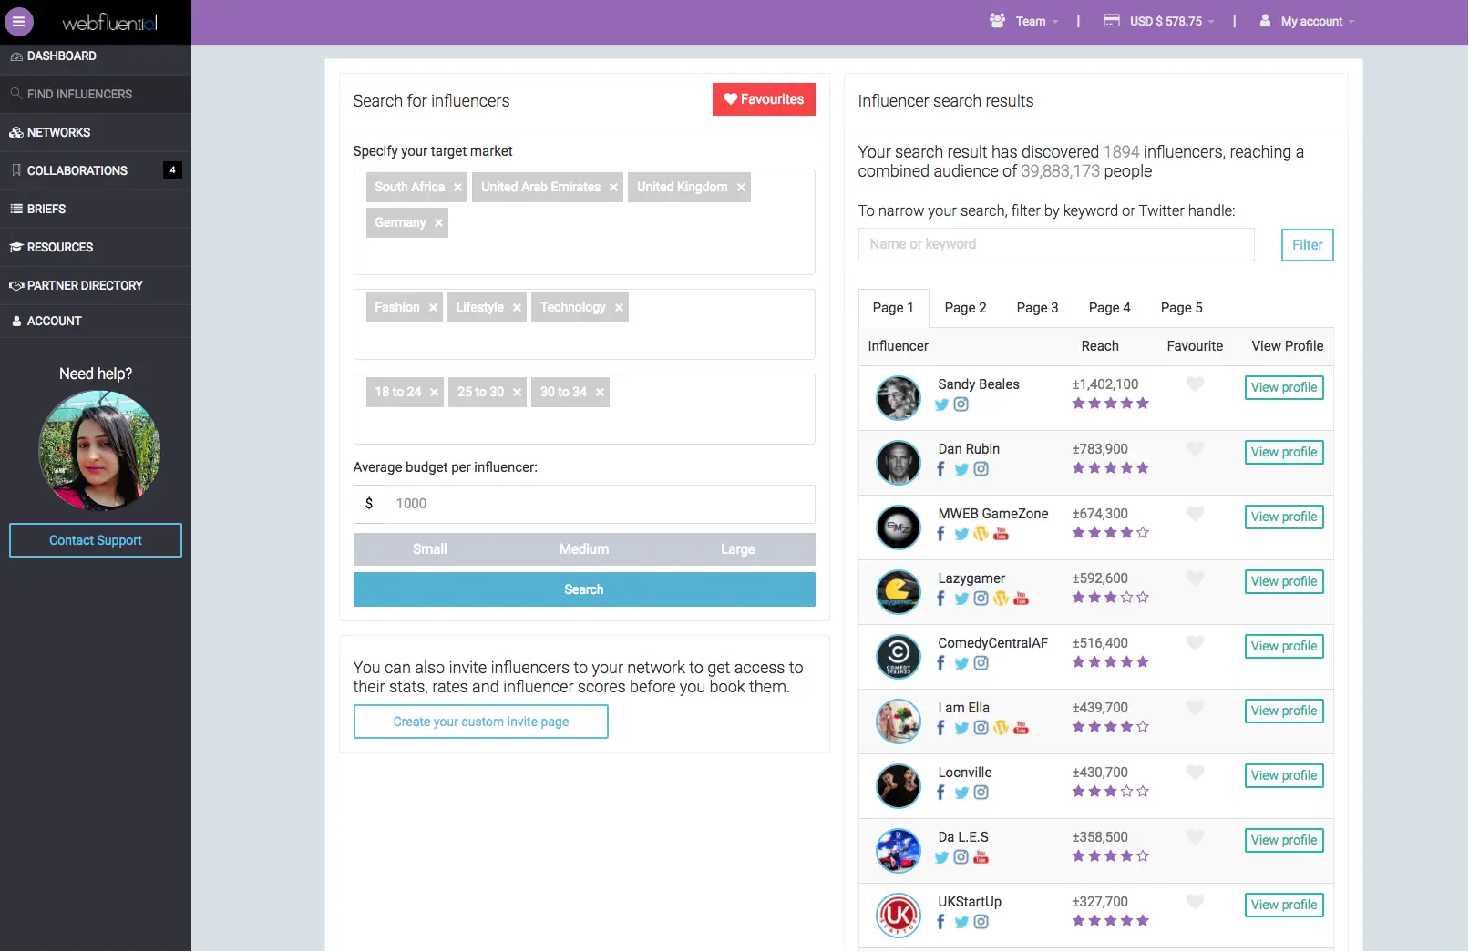Image resolution: width=1469 pixels, height=952 pixels.
Task: Expand the My account menu
Action: pyautogui.click(x=1310, y=22)
